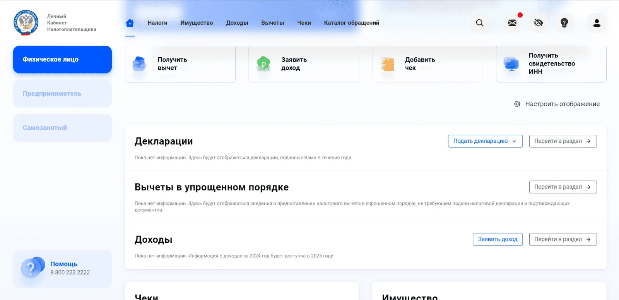Open messages via the envelope icon

pos(512,23)
